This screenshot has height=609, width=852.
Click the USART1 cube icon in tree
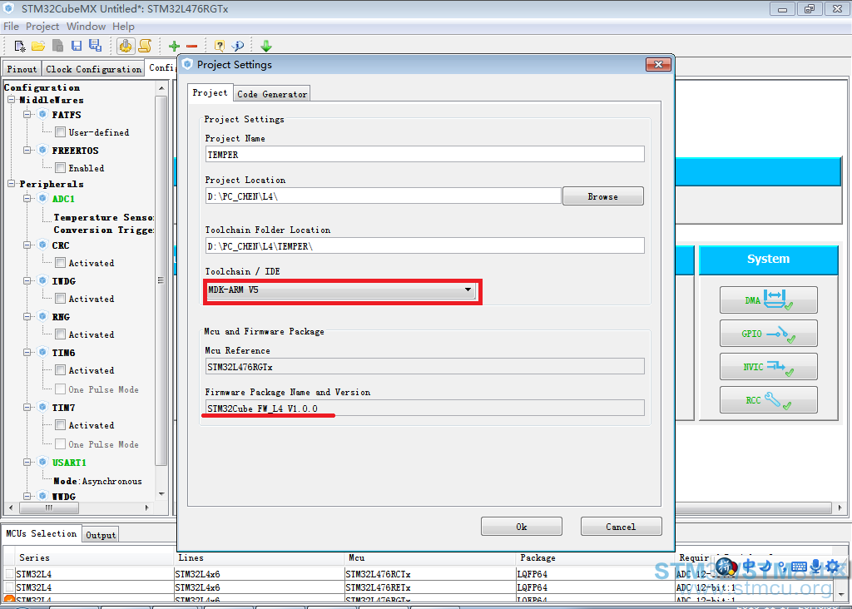tap(43, 462)
